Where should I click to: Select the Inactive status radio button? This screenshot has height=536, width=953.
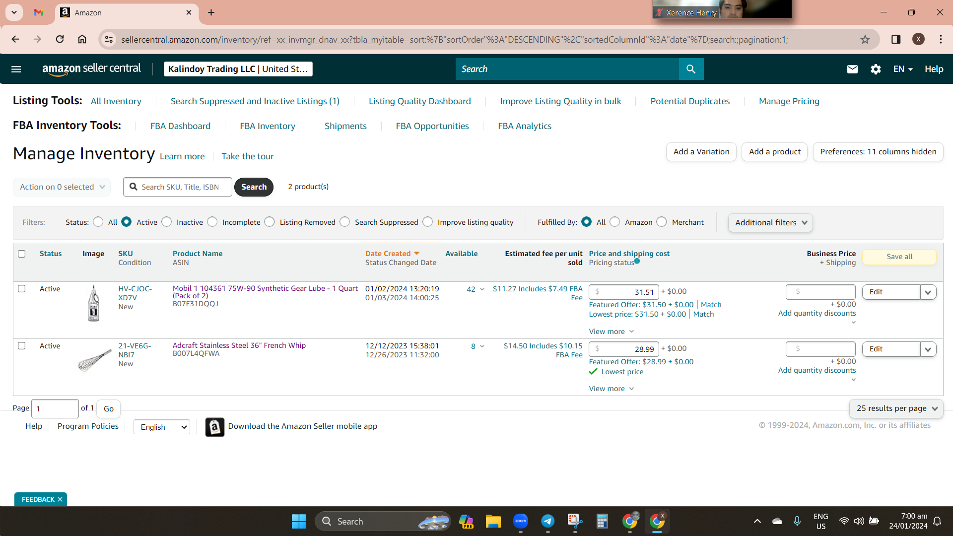(x=167, y=222)
